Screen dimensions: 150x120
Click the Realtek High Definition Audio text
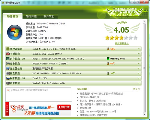tap(49, 83)
